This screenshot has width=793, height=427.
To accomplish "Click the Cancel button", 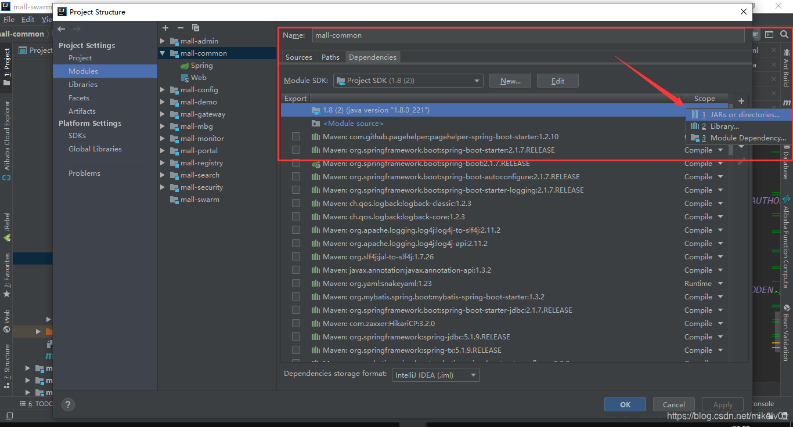I will point(674,405).
